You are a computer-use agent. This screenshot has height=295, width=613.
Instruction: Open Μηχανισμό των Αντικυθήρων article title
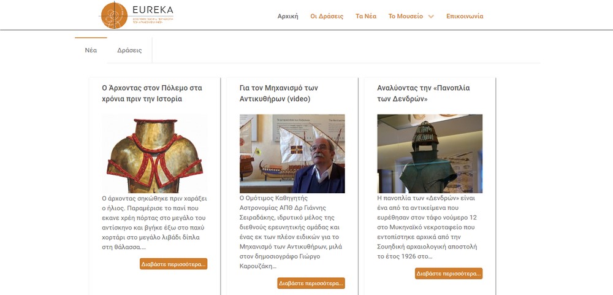(279, 93)
